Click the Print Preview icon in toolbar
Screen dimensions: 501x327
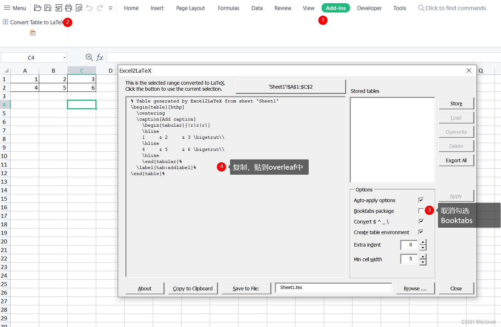pyautogui.click(x=79, y=8)
